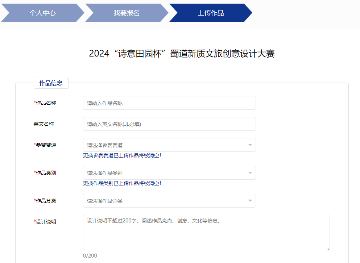Image resolution: width=360 pixels, height=263 pixels.
Task: Click the 0/200 character counter
Action: (x=90, y=256)
